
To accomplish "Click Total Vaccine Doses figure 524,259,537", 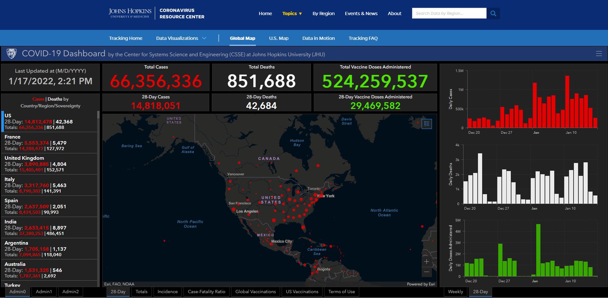I will coord(375,81).
